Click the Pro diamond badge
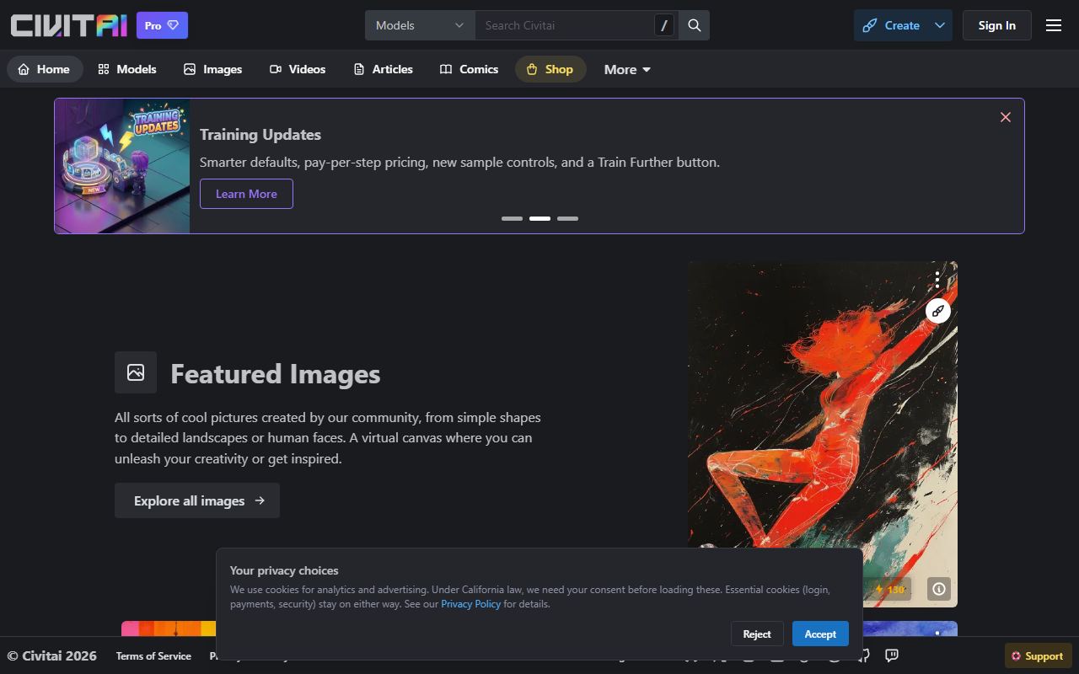 [162, 25]
